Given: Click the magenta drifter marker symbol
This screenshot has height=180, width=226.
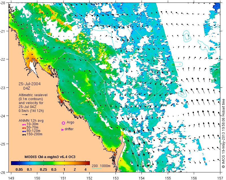Looking at the screenshot, I should (x=62, y=130).
